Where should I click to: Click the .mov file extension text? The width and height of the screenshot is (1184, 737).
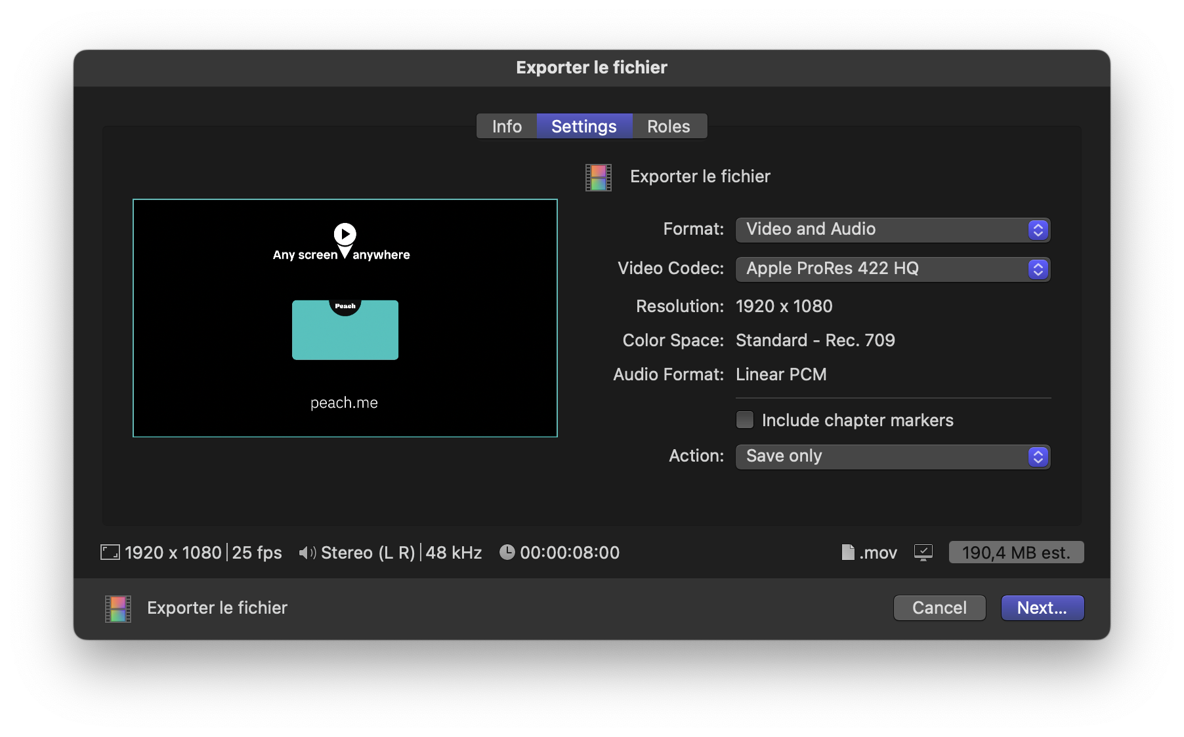coord(878,553)
